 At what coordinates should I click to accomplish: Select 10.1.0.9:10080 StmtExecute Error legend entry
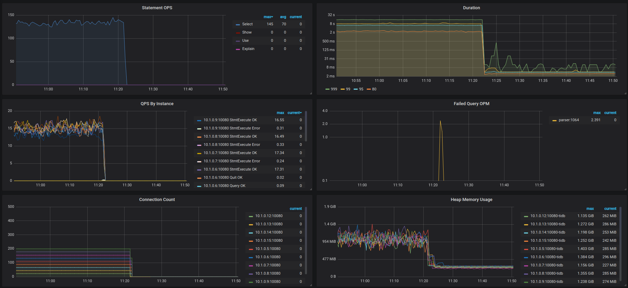(x=232, y=128)
